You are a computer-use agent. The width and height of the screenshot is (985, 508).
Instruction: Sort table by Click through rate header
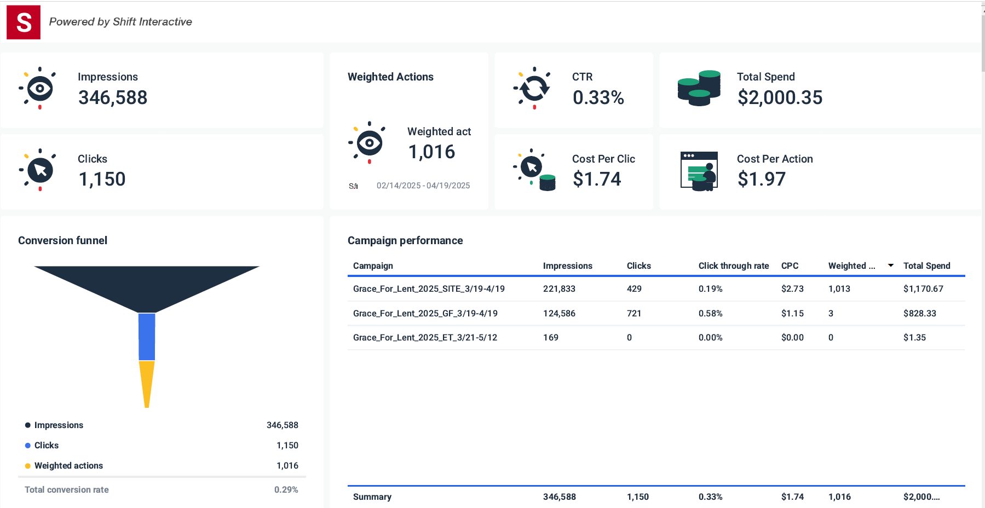pos(733,265)
